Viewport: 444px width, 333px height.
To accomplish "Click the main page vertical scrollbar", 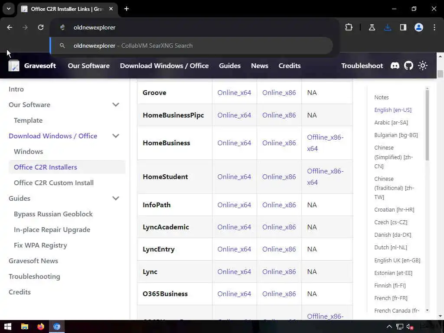I will pos(440,74).
